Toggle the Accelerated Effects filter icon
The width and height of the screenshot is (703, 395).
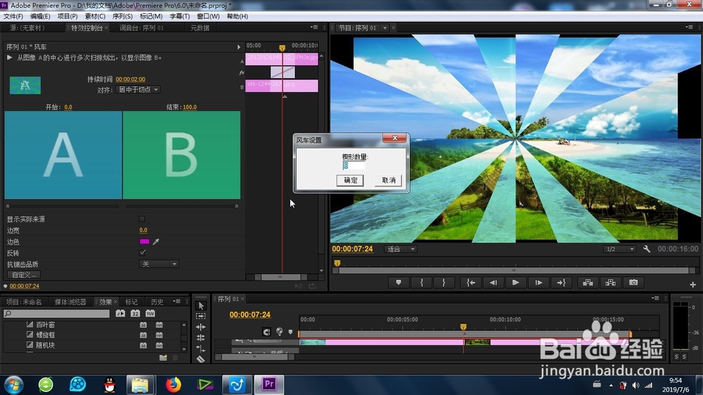point(120,313)
